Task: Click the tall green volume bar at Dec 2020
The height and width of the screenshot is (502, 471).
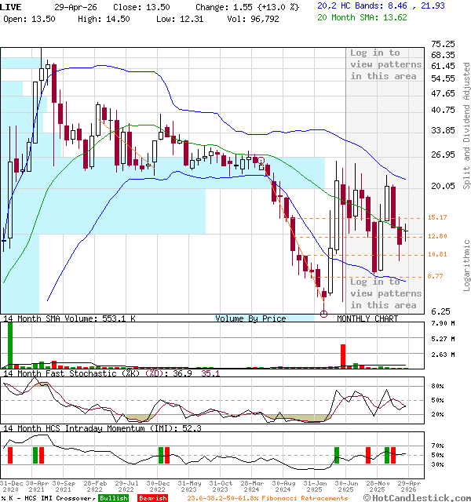Action: 10,344
